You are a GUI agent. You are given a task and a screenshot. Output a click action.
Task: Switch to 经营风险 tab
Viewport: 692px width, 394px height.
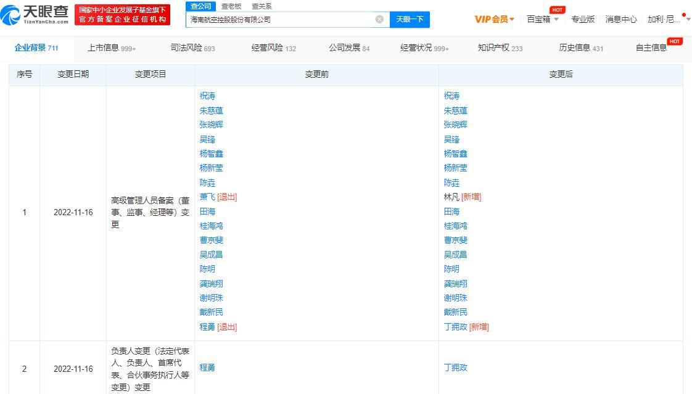pos(274,47)
